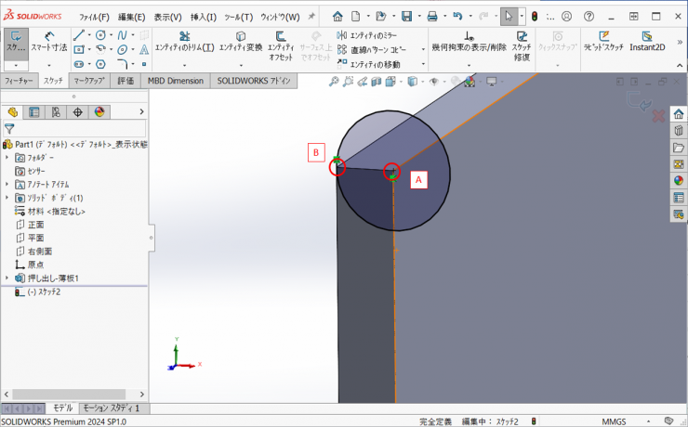
Task: Click the MMGS unit system in status bar
Action: tap(619, 421)
